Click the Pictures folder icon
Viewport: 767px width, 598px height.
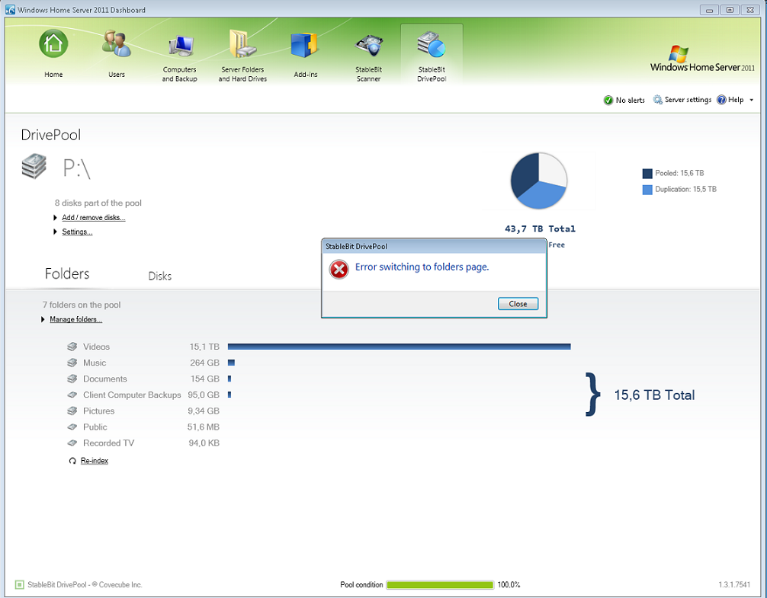click(x=72, y=411)
